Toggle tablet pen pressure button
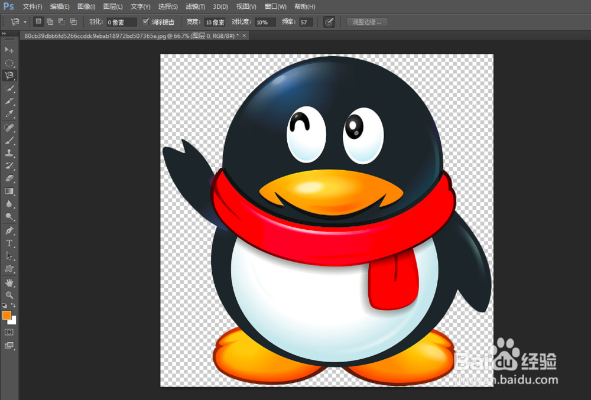The height and width of the screenshot is (400, 591). click(x=329, y=22)
